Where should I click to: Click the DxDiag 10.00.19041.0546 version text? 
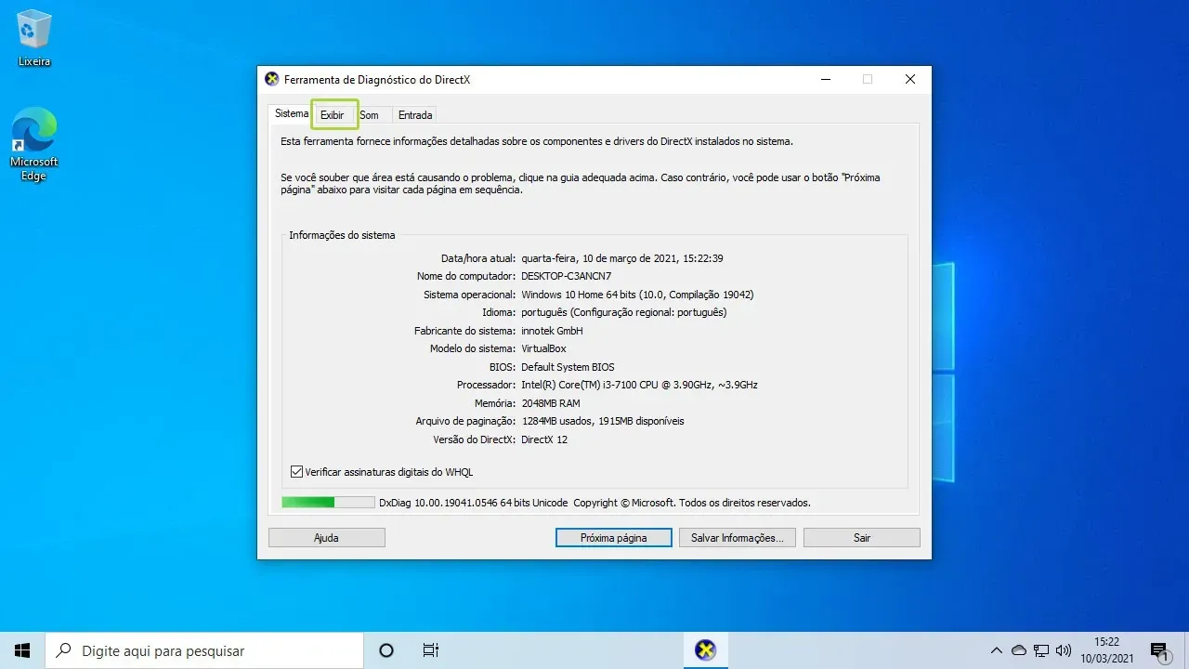pos(474,503)
